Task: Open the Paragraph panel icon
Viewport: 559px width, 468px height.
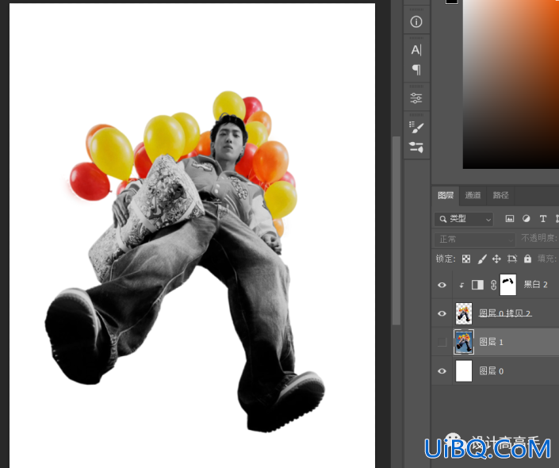Action: tap(416, 70)
